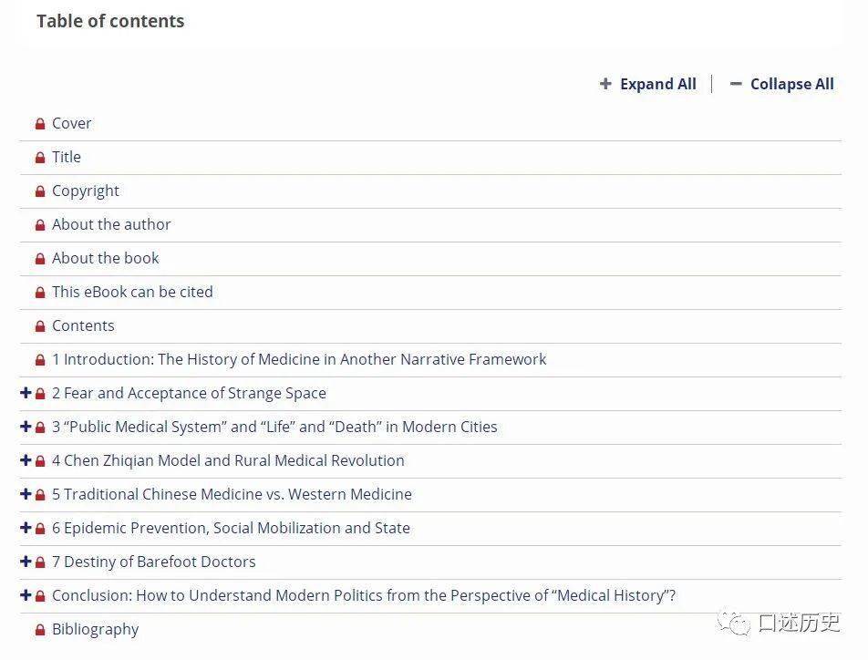Expand the Conclusion chapter subsections
The width and height of the screenshot is (868, 660).
click(26, 595)
